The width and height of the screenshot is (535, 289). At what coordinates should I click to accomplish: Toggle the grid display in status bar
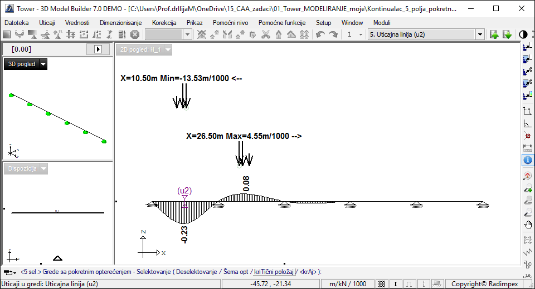click(x=382, y=284)
